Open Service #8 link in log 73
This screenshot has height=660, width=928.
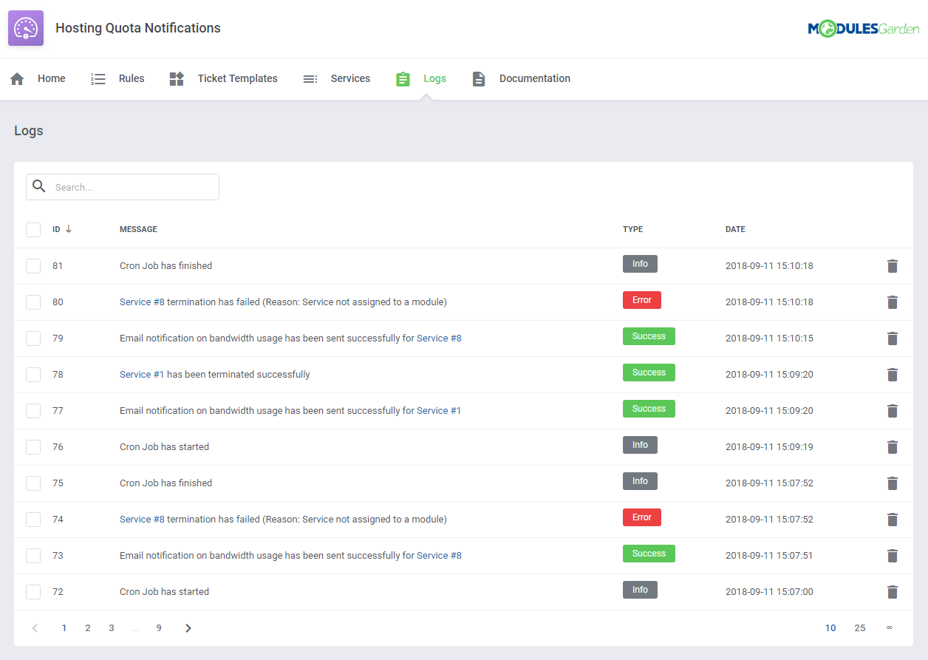click(x=439, y=556)
